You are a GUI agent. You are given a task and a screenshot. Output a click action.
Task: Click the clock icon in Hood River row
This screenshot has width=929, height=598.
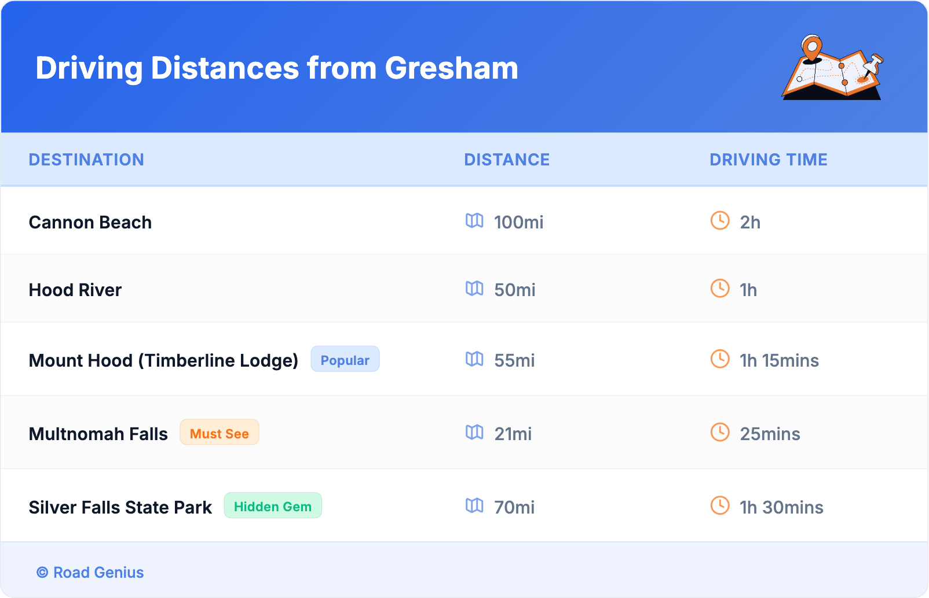click(720, 288)
